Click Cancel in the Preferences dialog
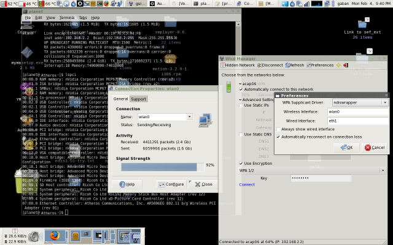Viewport: 393px width, 245px height. click(x=375, y=148)
